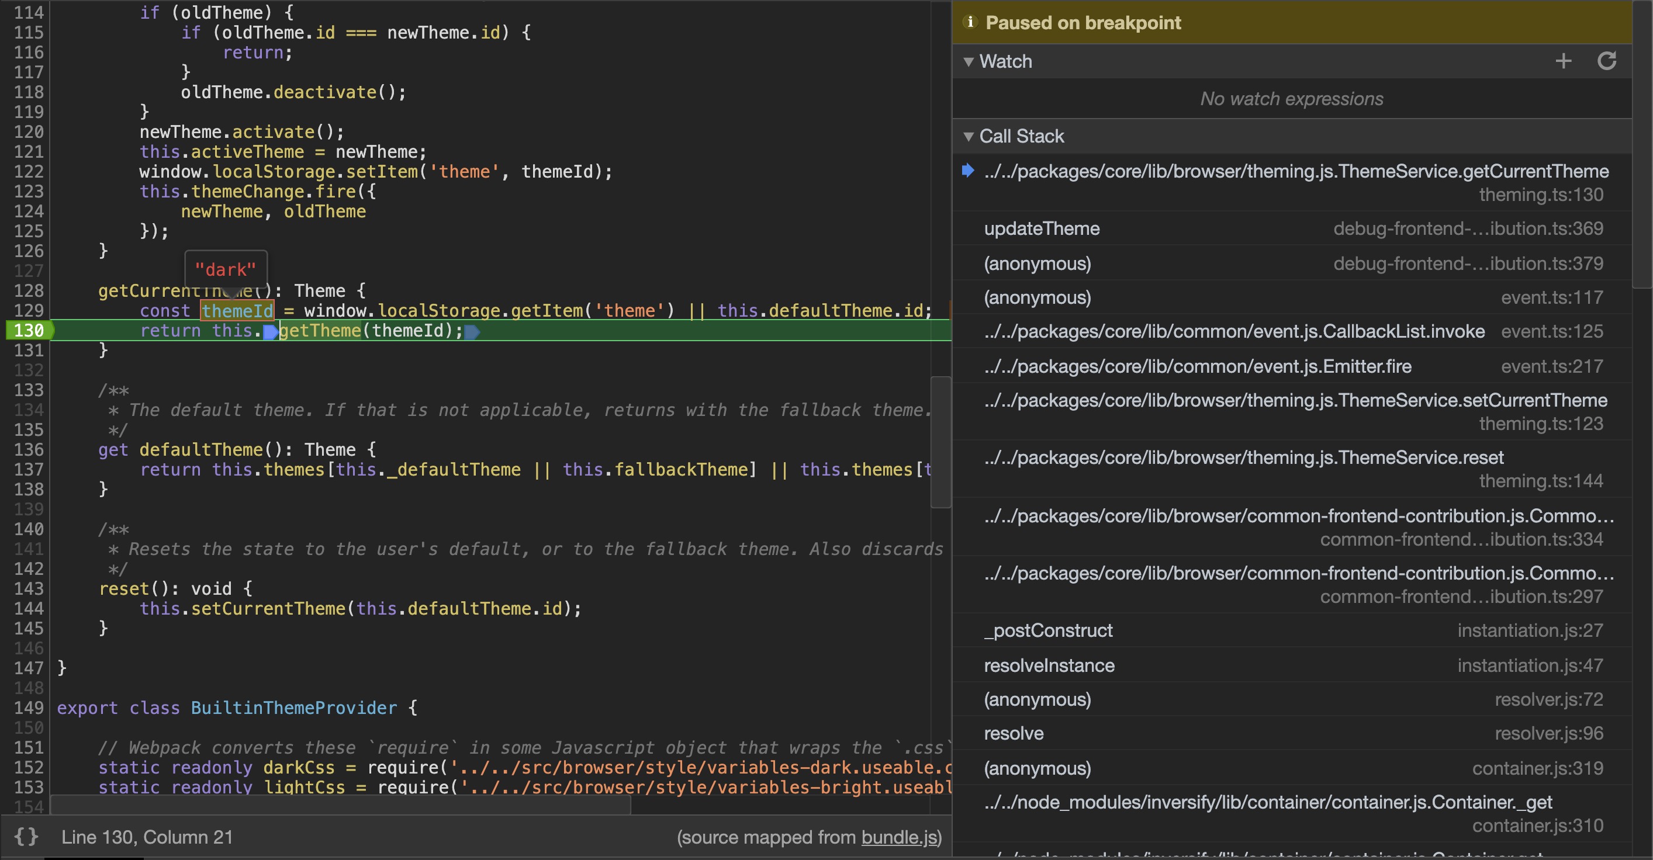
Task: Click the "dark" value popup over themeId
Action: [x=226, y=269]
